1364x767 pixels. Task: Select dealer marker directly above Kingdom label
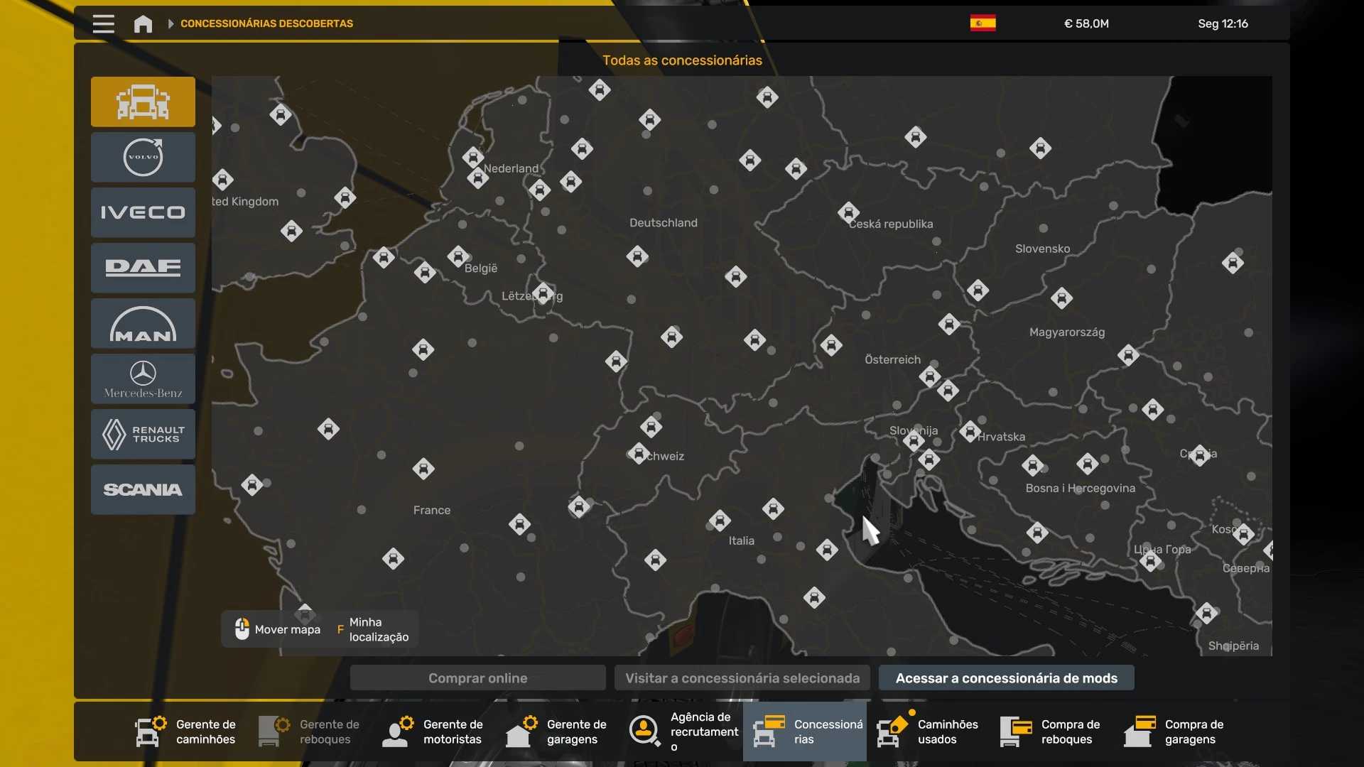pyautogui.click(x=223, y=180)
